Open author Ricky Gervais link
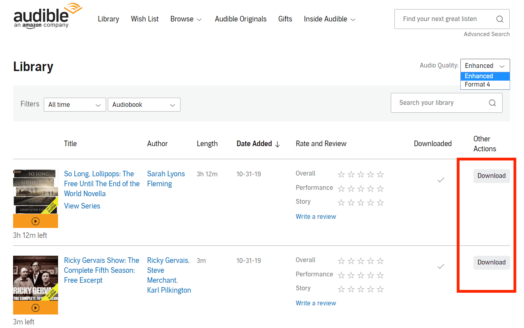This screenshot has height=328, width=524. coord(168,260)
